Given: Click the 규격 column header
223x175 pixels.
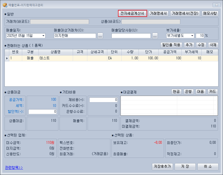Looking at the screenshot, I should pyautogui.click(x=80, y=52).
